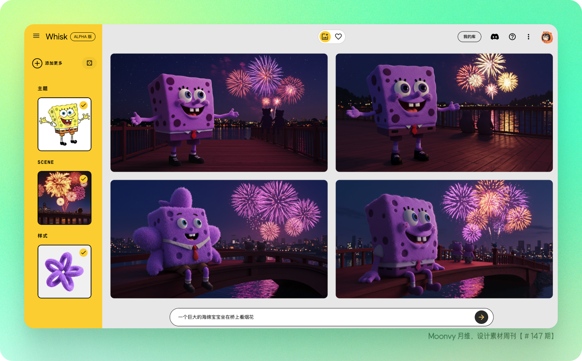
Task: Open the purple SpongeBob sitting on bridge before skyscrapers image
Action: (x=444, y=239)
